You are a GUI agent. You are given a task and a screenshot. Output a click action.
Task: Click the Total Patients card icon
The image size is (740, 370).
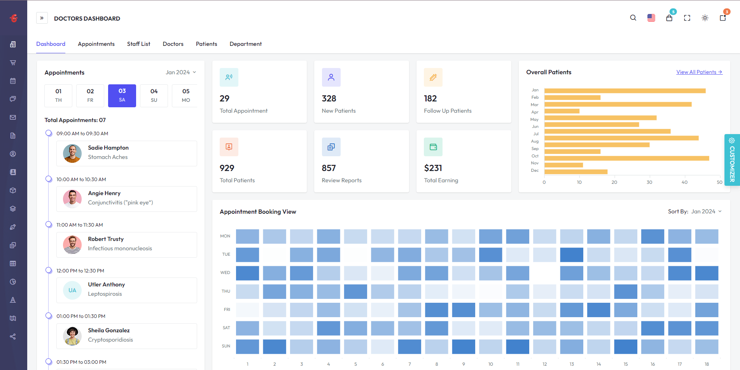[x=229, y=147]
